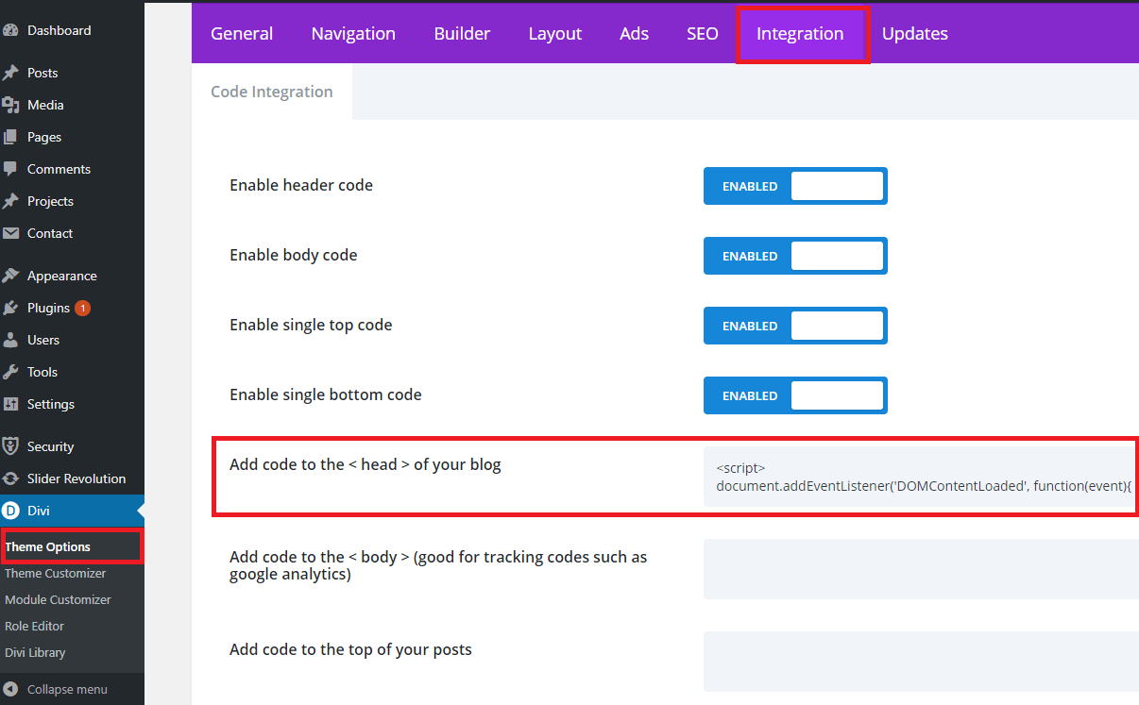Expand the Tools menu
Image resolution: width=1139 pixels, height=705 pixels.
tap(41, 372)
